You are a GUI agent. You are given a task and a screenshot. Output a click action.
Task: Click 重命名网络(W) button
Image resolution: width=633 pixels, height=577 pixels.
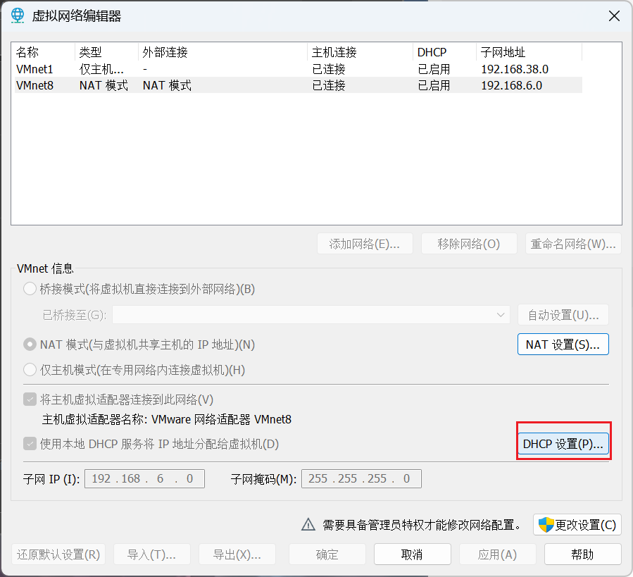[573, 244]
